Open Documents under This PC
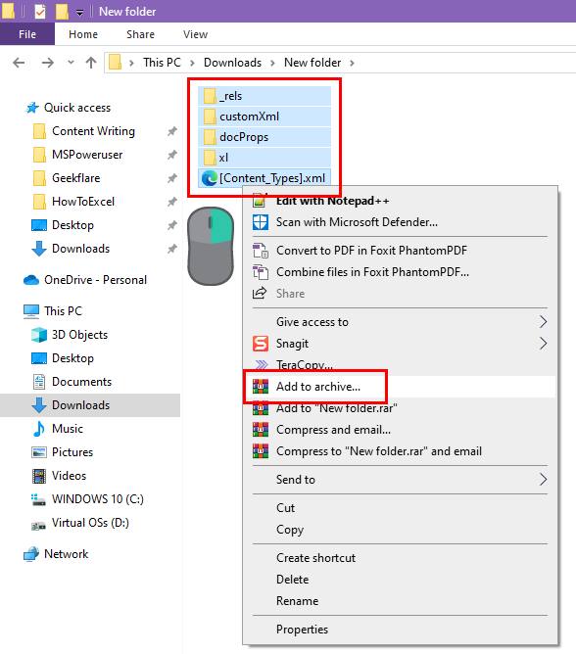Screen dimensions: 576x654 click(x=81, y=382)
